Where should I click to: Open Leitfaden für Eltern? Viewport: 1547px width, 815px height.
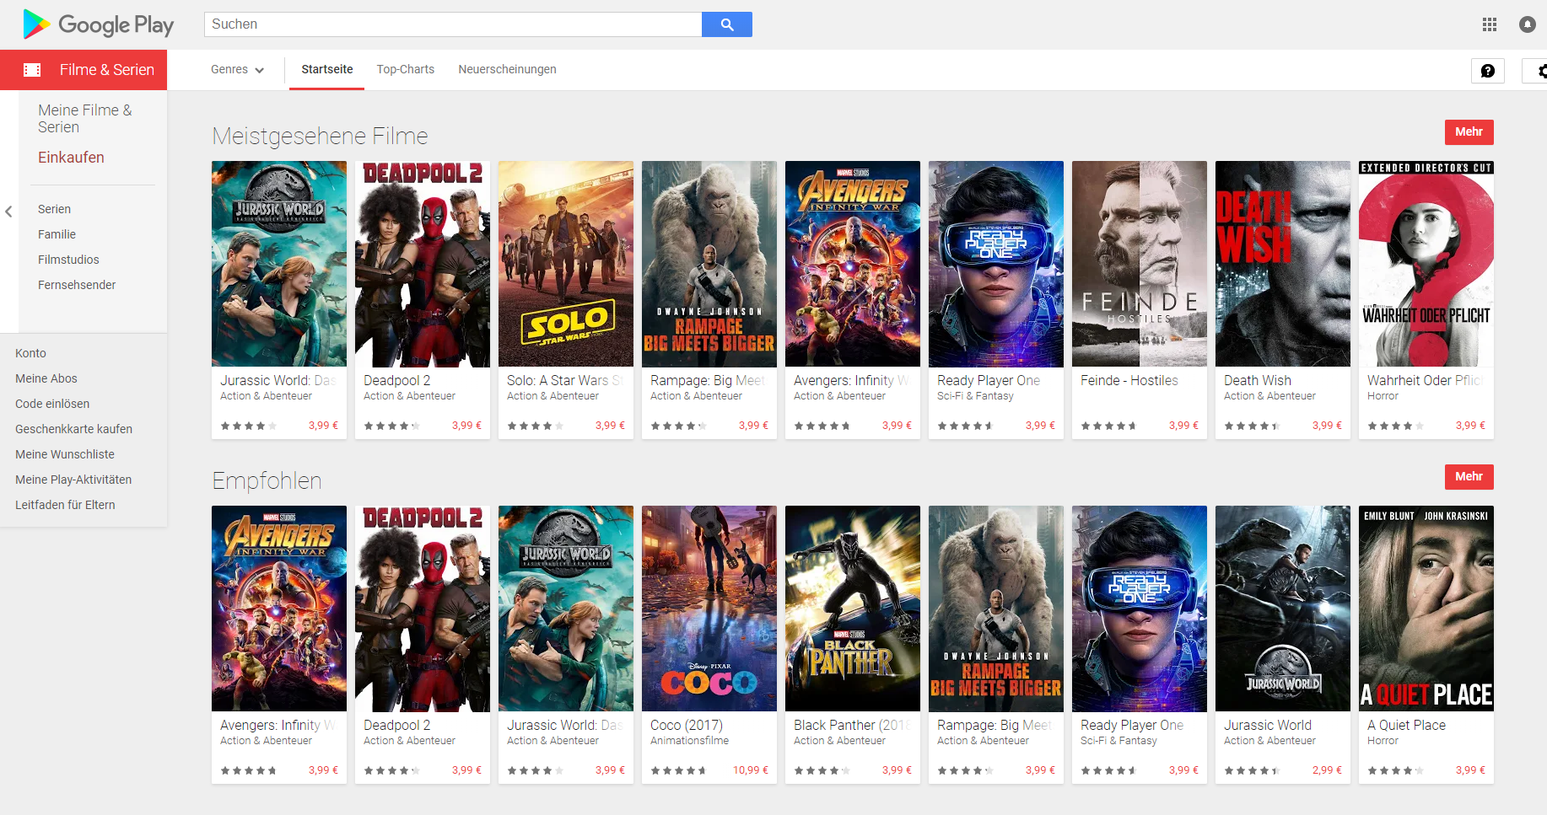click(x=65, y=505)
